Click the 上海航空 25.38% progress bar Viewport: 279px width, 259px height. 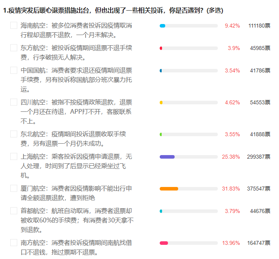coord(189,157)
